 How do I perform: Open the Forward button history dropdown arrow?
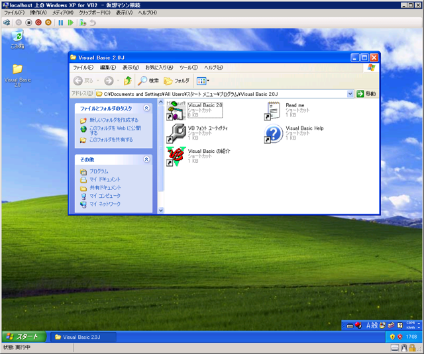(x=118, y=81)
